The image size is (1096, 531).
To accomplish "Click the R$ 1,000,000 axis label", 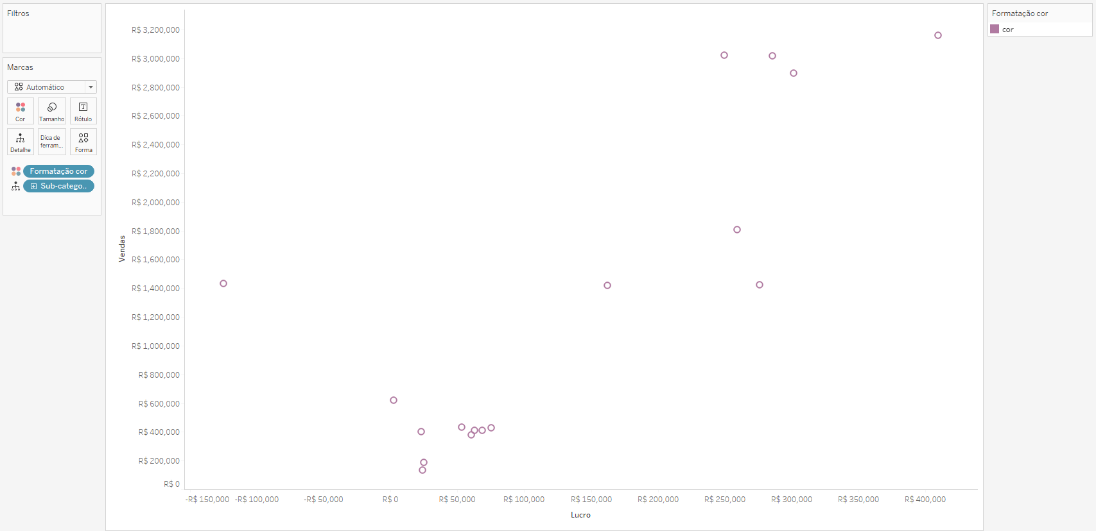I will tap(155, 346).
